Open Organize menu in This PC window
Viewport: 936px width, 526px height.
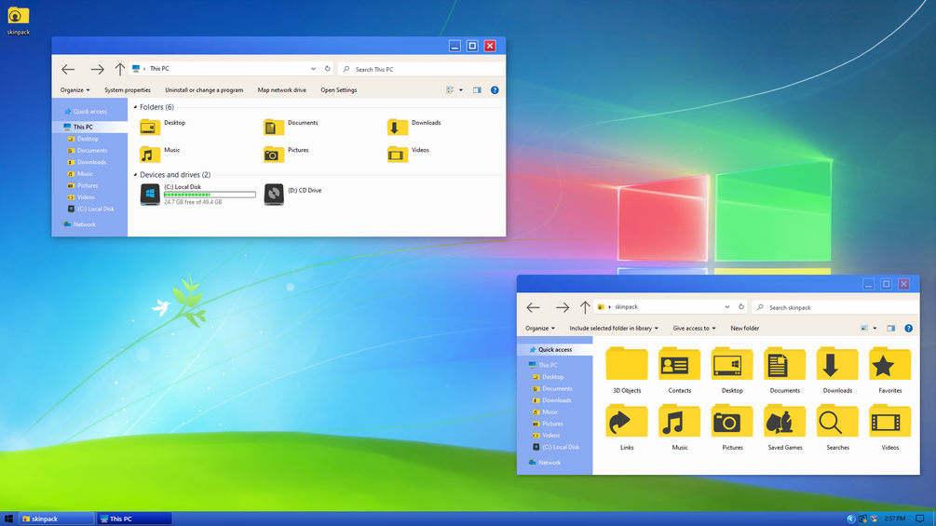click(75, 90)
